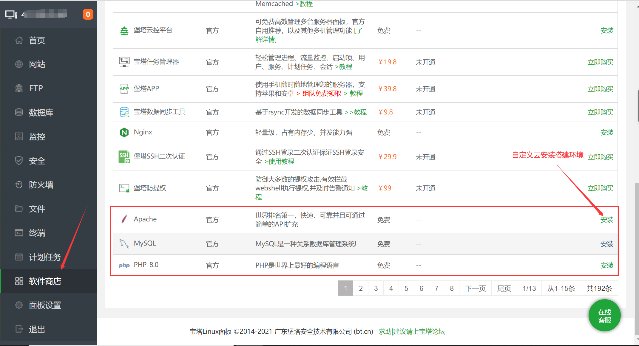Click the 软件商店 grid icon

click(19, 281)
